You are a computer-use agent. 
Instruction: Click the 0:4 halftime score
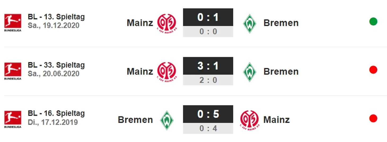(208, 128)
